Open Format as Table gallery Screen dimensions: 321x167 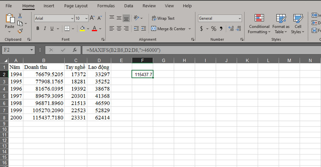click(281, 24)
